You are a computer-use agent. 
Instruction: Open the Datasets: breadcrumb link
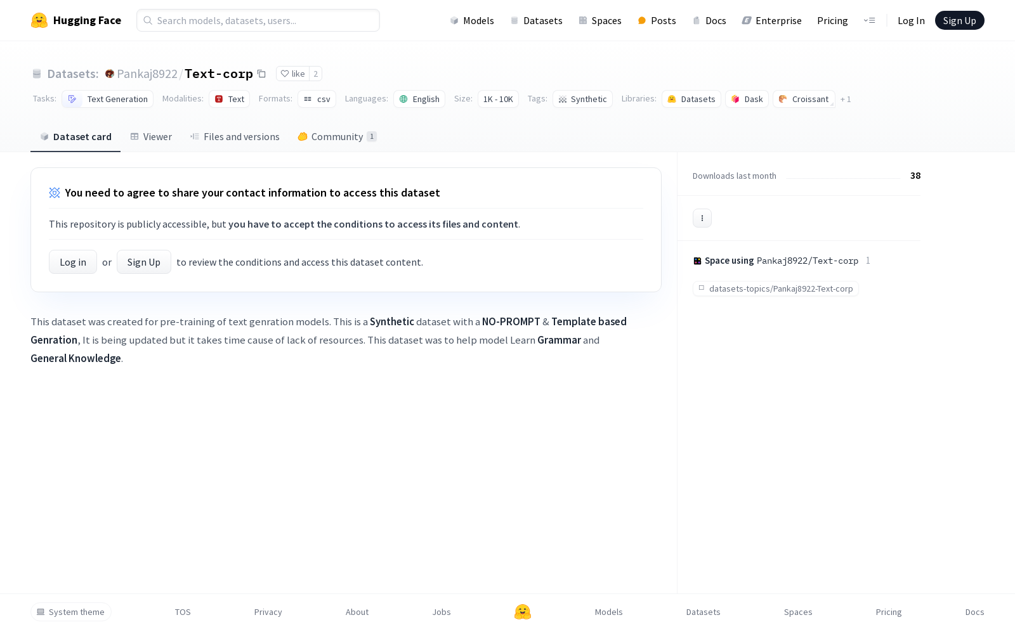(73, 74)
